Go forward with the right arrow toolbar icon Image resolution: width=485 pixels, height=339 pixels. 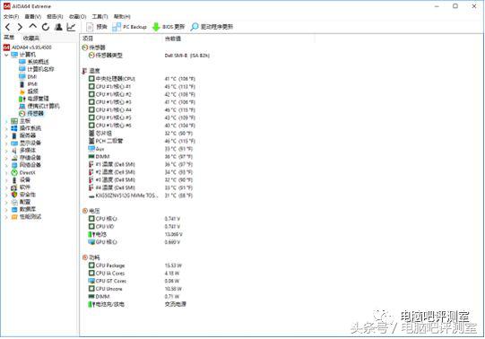(x=20, y=27)
